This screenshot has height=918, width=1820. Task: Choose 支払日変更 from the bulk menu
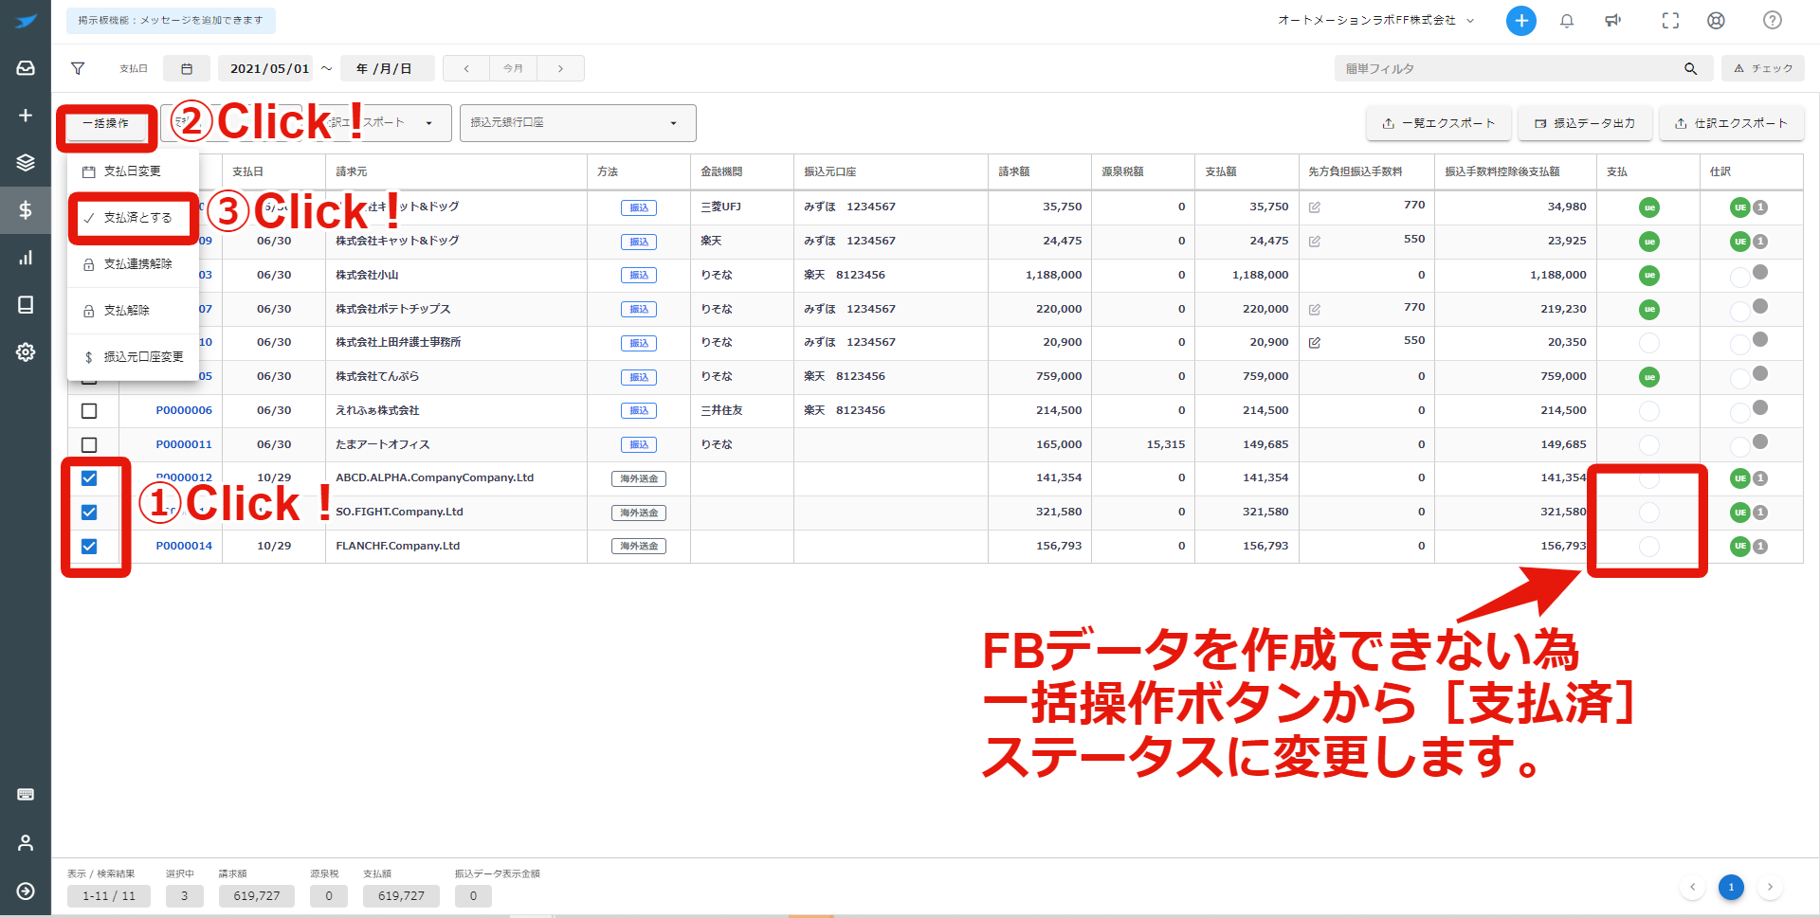(x=133, y=171)
